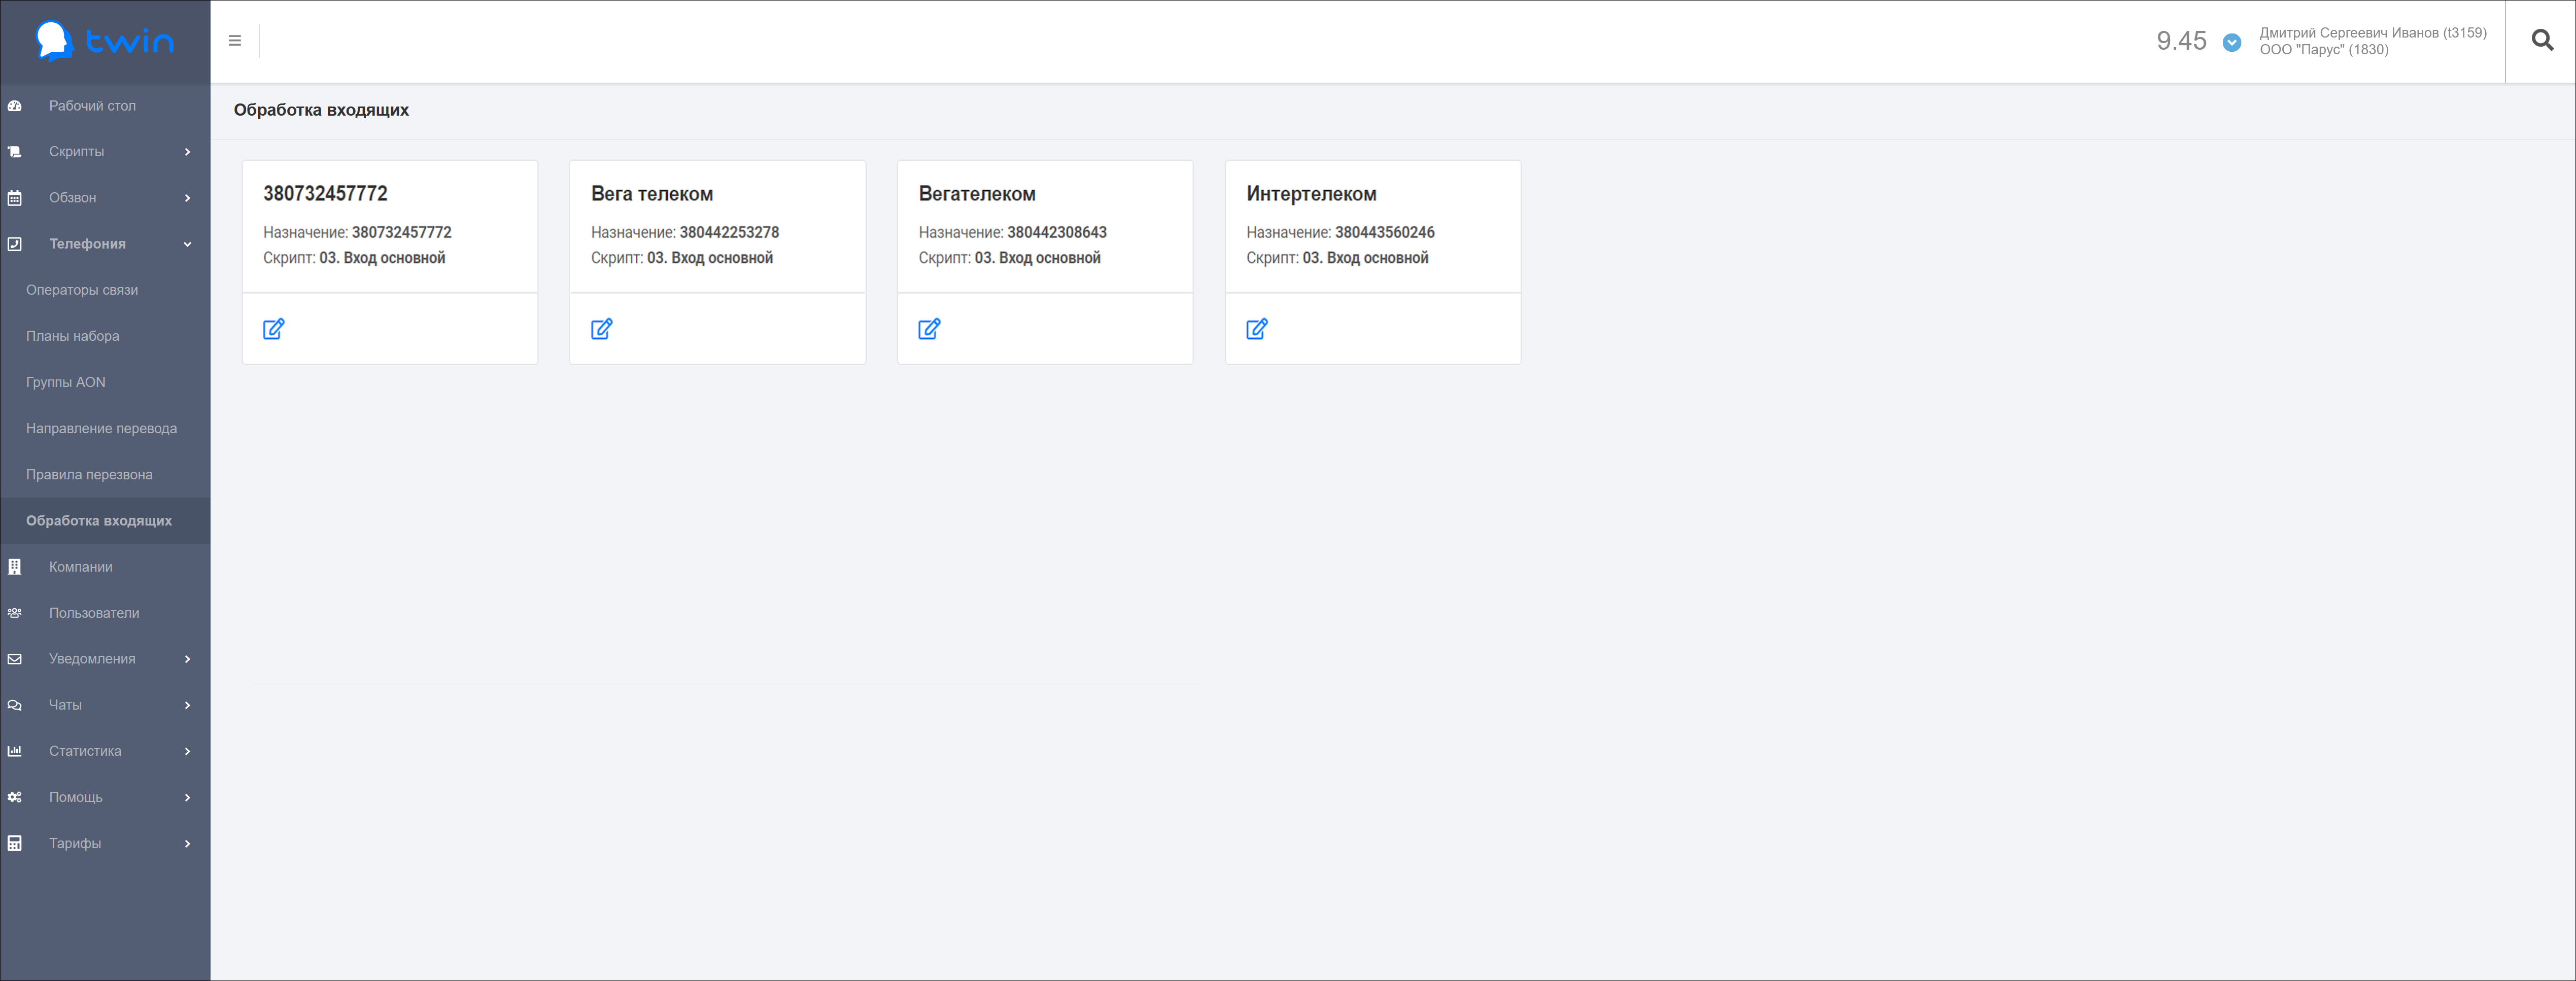This screenshot has height=981, width=2576.
Task: Open Направление перевода submenu item
Action: (x=102, y=428)
